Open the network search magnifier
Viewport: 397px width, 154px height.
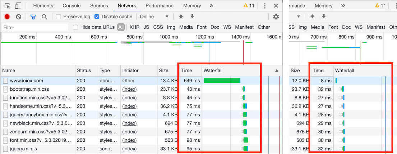point(45,17)
